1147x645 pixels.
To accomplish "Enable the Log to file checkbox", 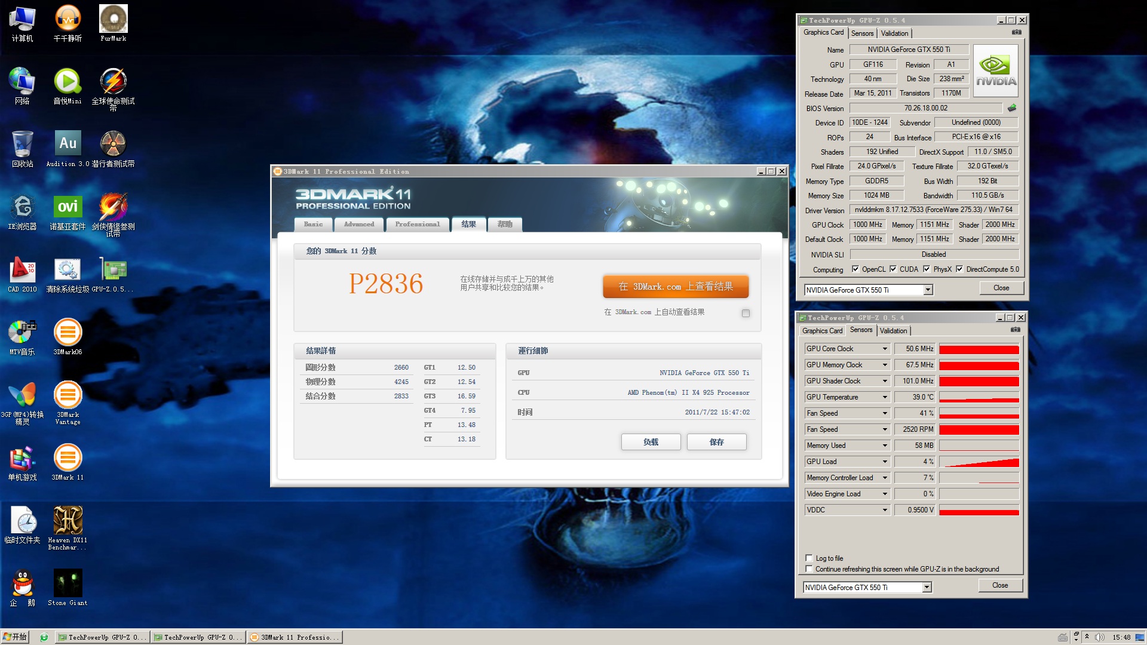I will click(x=809, y=558).
